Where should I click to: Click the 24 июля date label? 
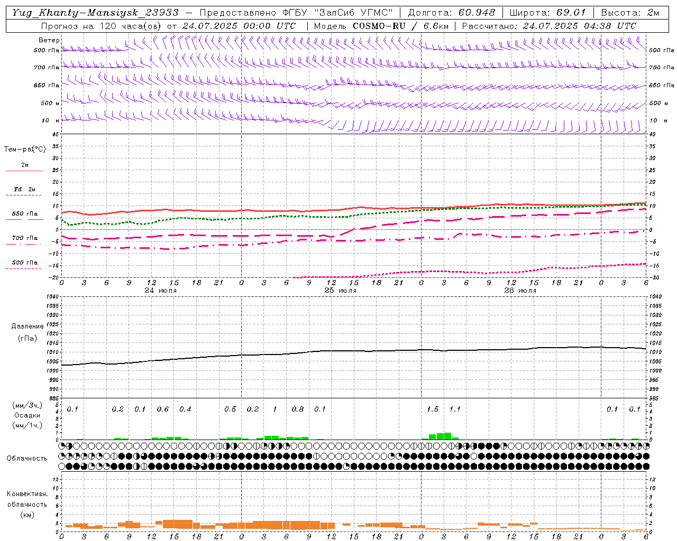161,291
